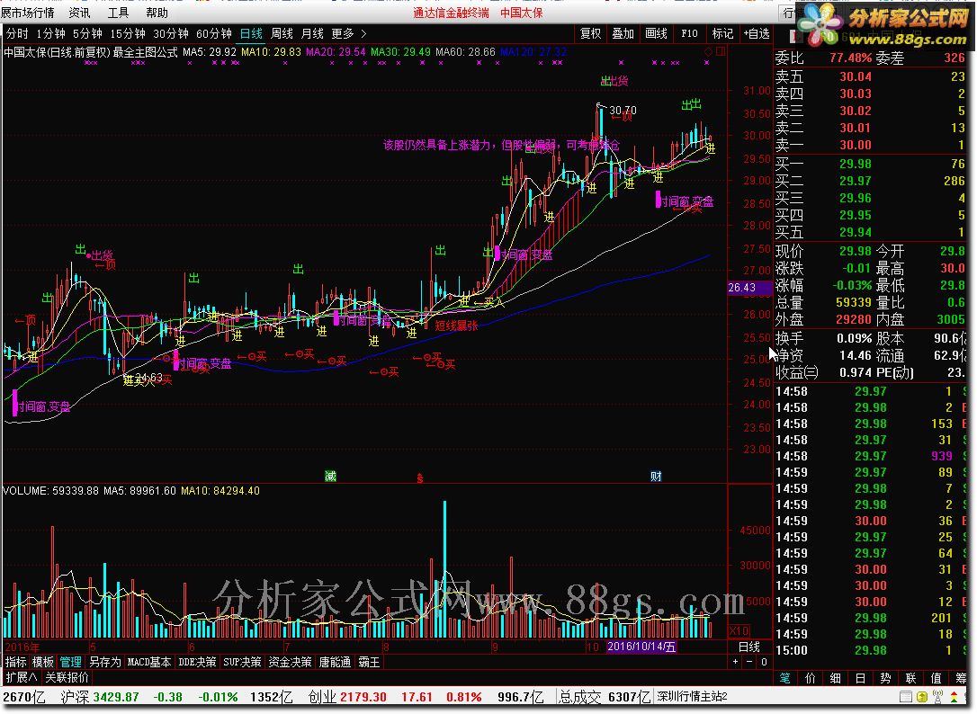Click the 沪深 index value 3429.87
Screen dimensions: 977x714
116,697
